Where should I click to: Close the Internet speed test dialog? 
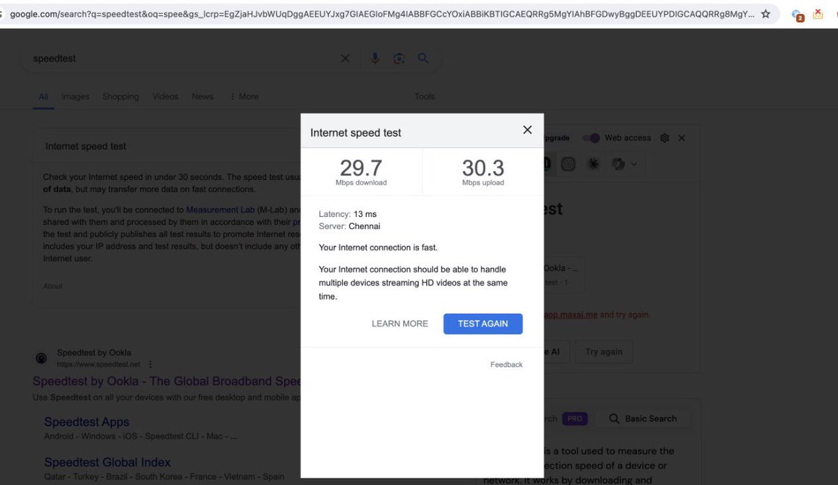tap(527, 130)
